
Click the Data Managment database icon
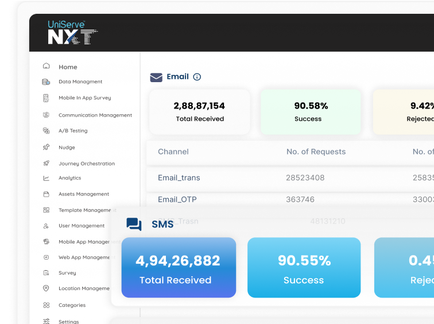click(46, 82)
